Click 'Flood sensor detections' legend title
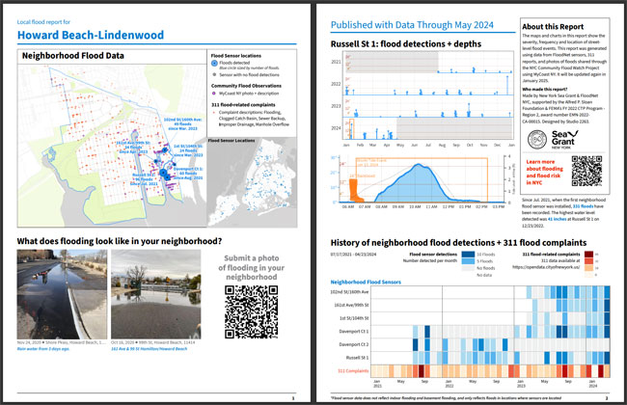 tap(433, 255)
